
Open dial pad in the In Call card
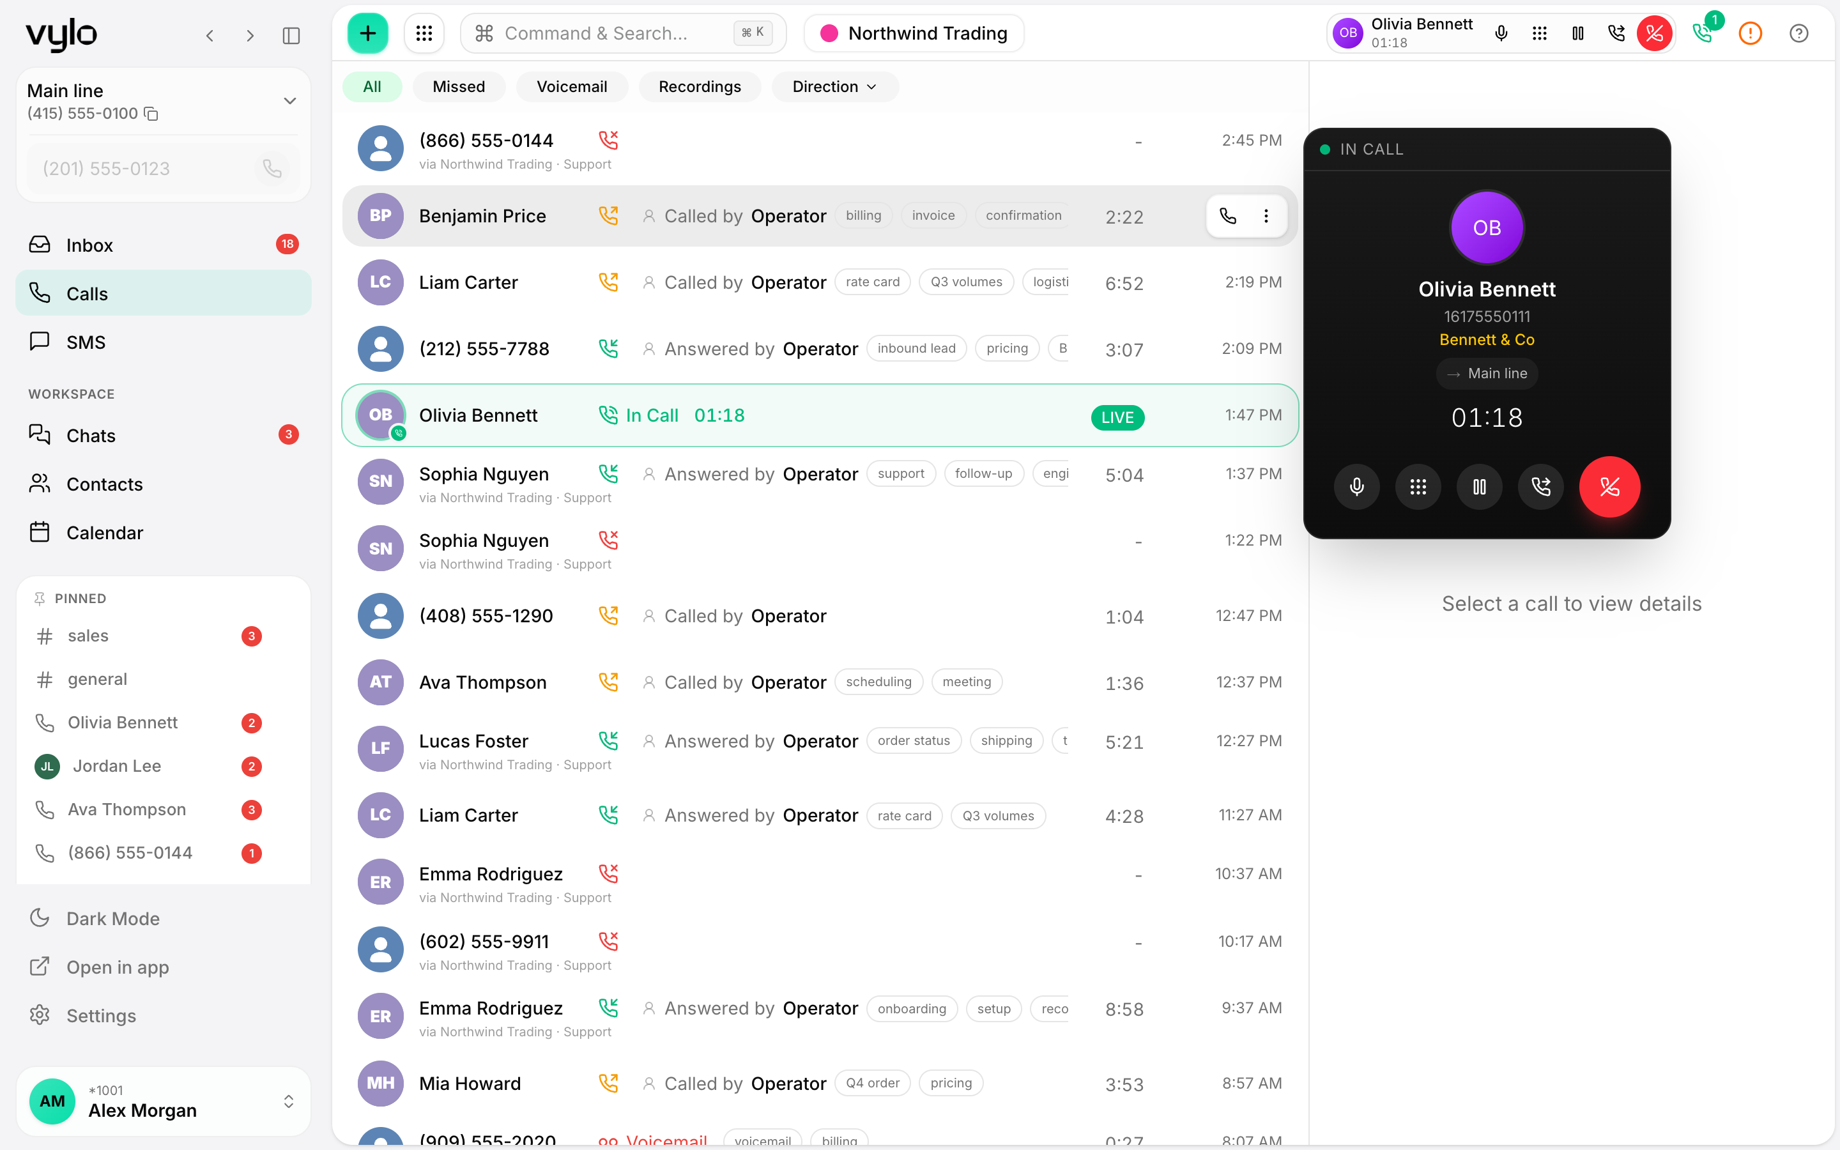click(1418, 487)
